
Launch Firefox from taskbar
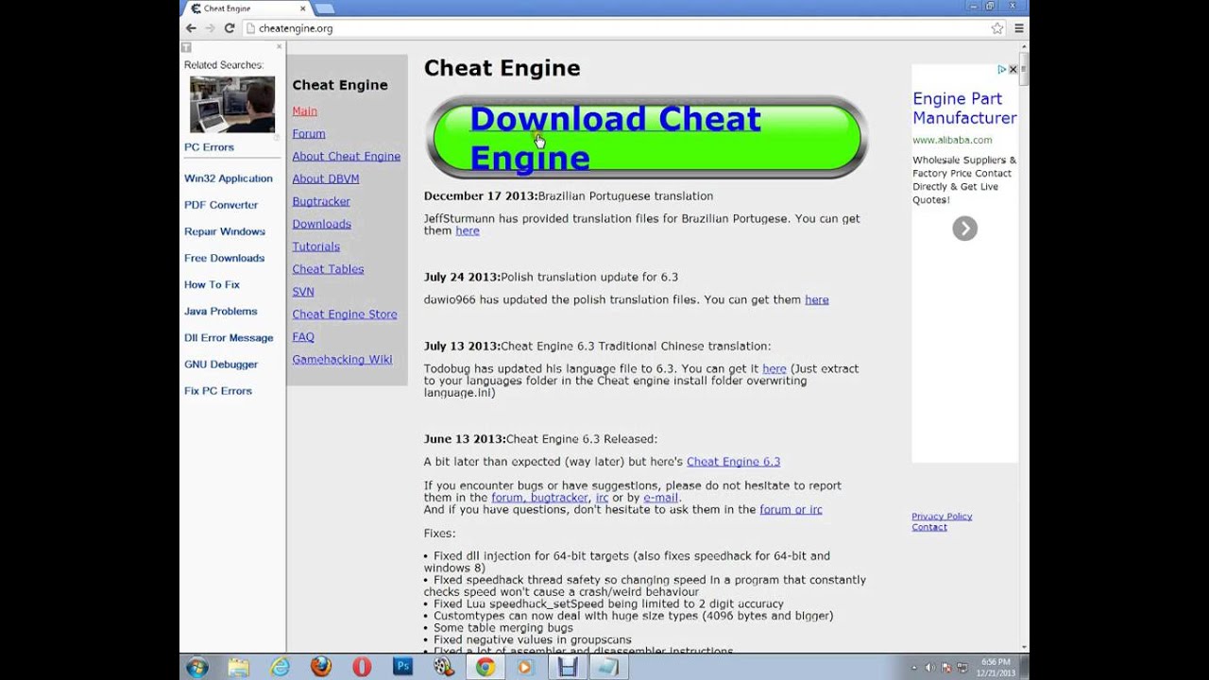pyautogui.click(x=321, y=667)
